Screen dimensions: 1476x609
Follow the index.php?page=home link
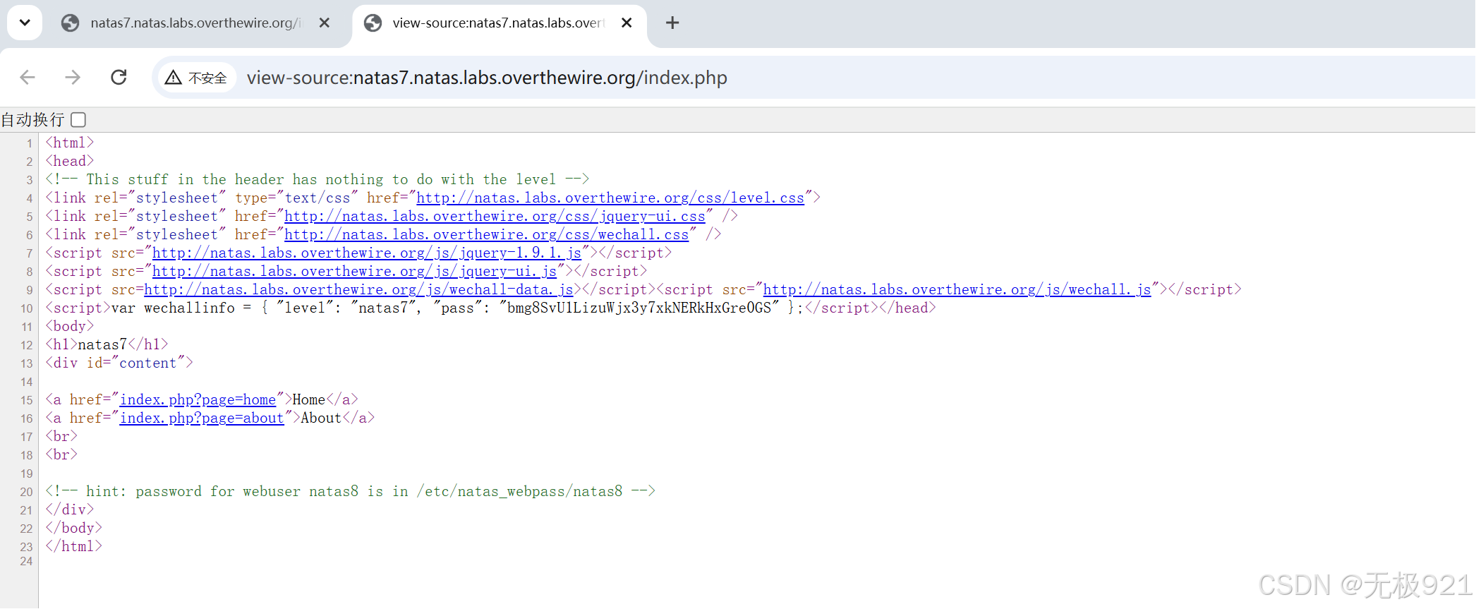click(198, 400)
